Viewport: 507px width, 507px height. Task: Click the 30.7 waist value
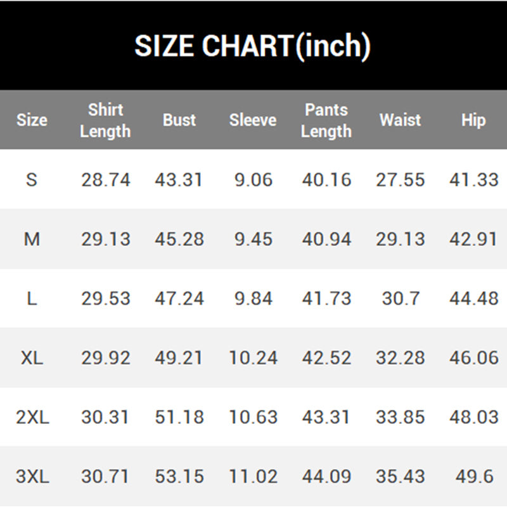[x=400, y=298]
